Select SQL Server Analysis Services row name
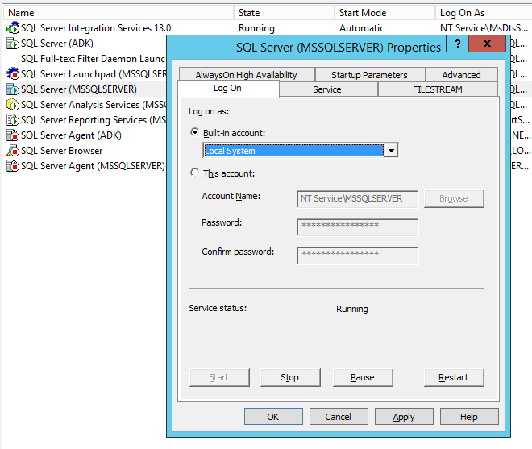Image resolution: width=532 pixels, height=449 pixels. [94, 105]
